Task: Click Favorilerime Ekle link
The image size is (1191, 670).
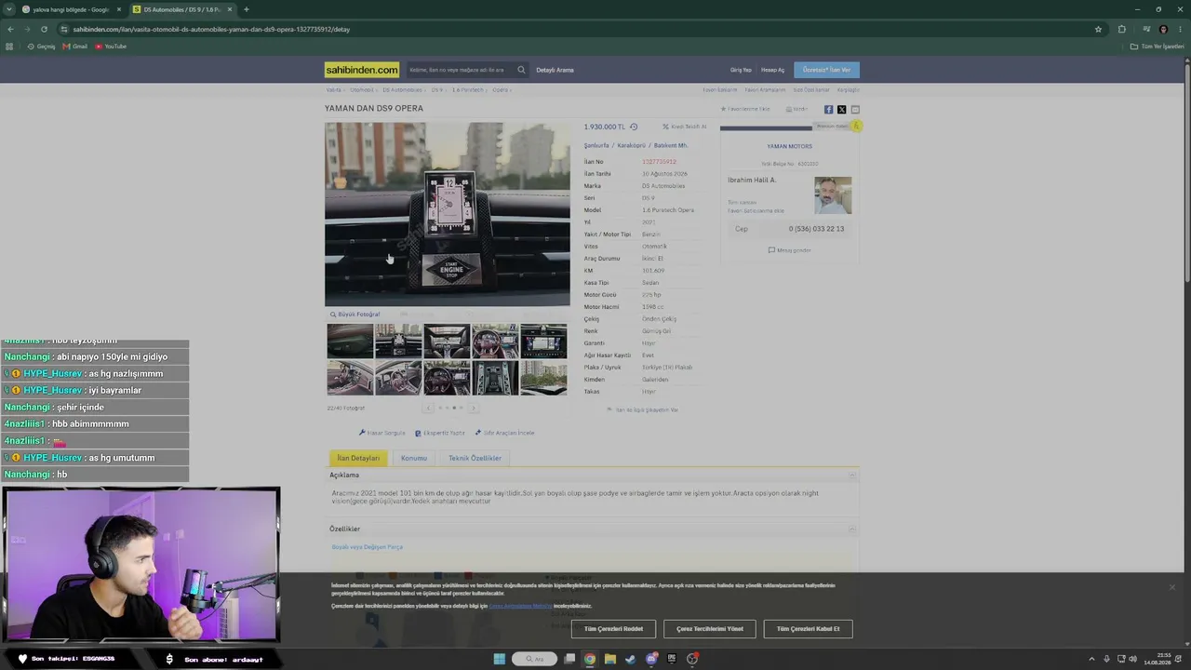Action: [x=745, y=109]
